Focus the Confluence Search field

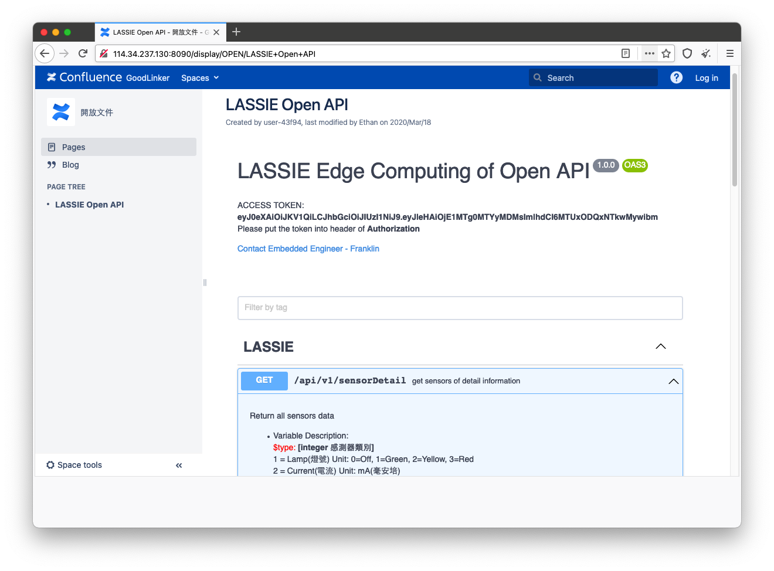click(x=593, y=77)
